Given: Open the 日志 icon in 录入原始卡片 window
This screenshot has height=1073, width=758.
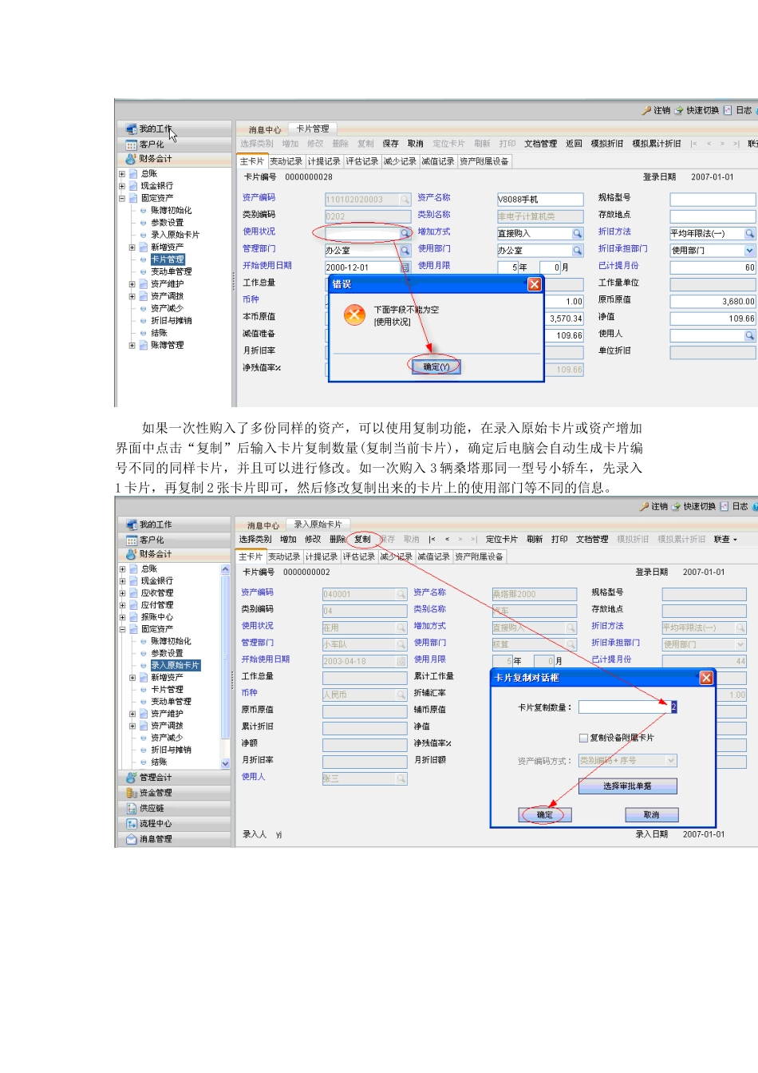Looking at the screenshot, I should [x=724, y=506].
